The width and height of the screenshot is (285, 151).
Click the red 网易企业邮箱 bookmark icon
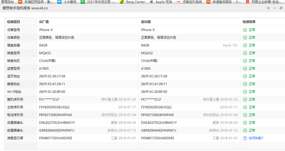coord(247,2)
